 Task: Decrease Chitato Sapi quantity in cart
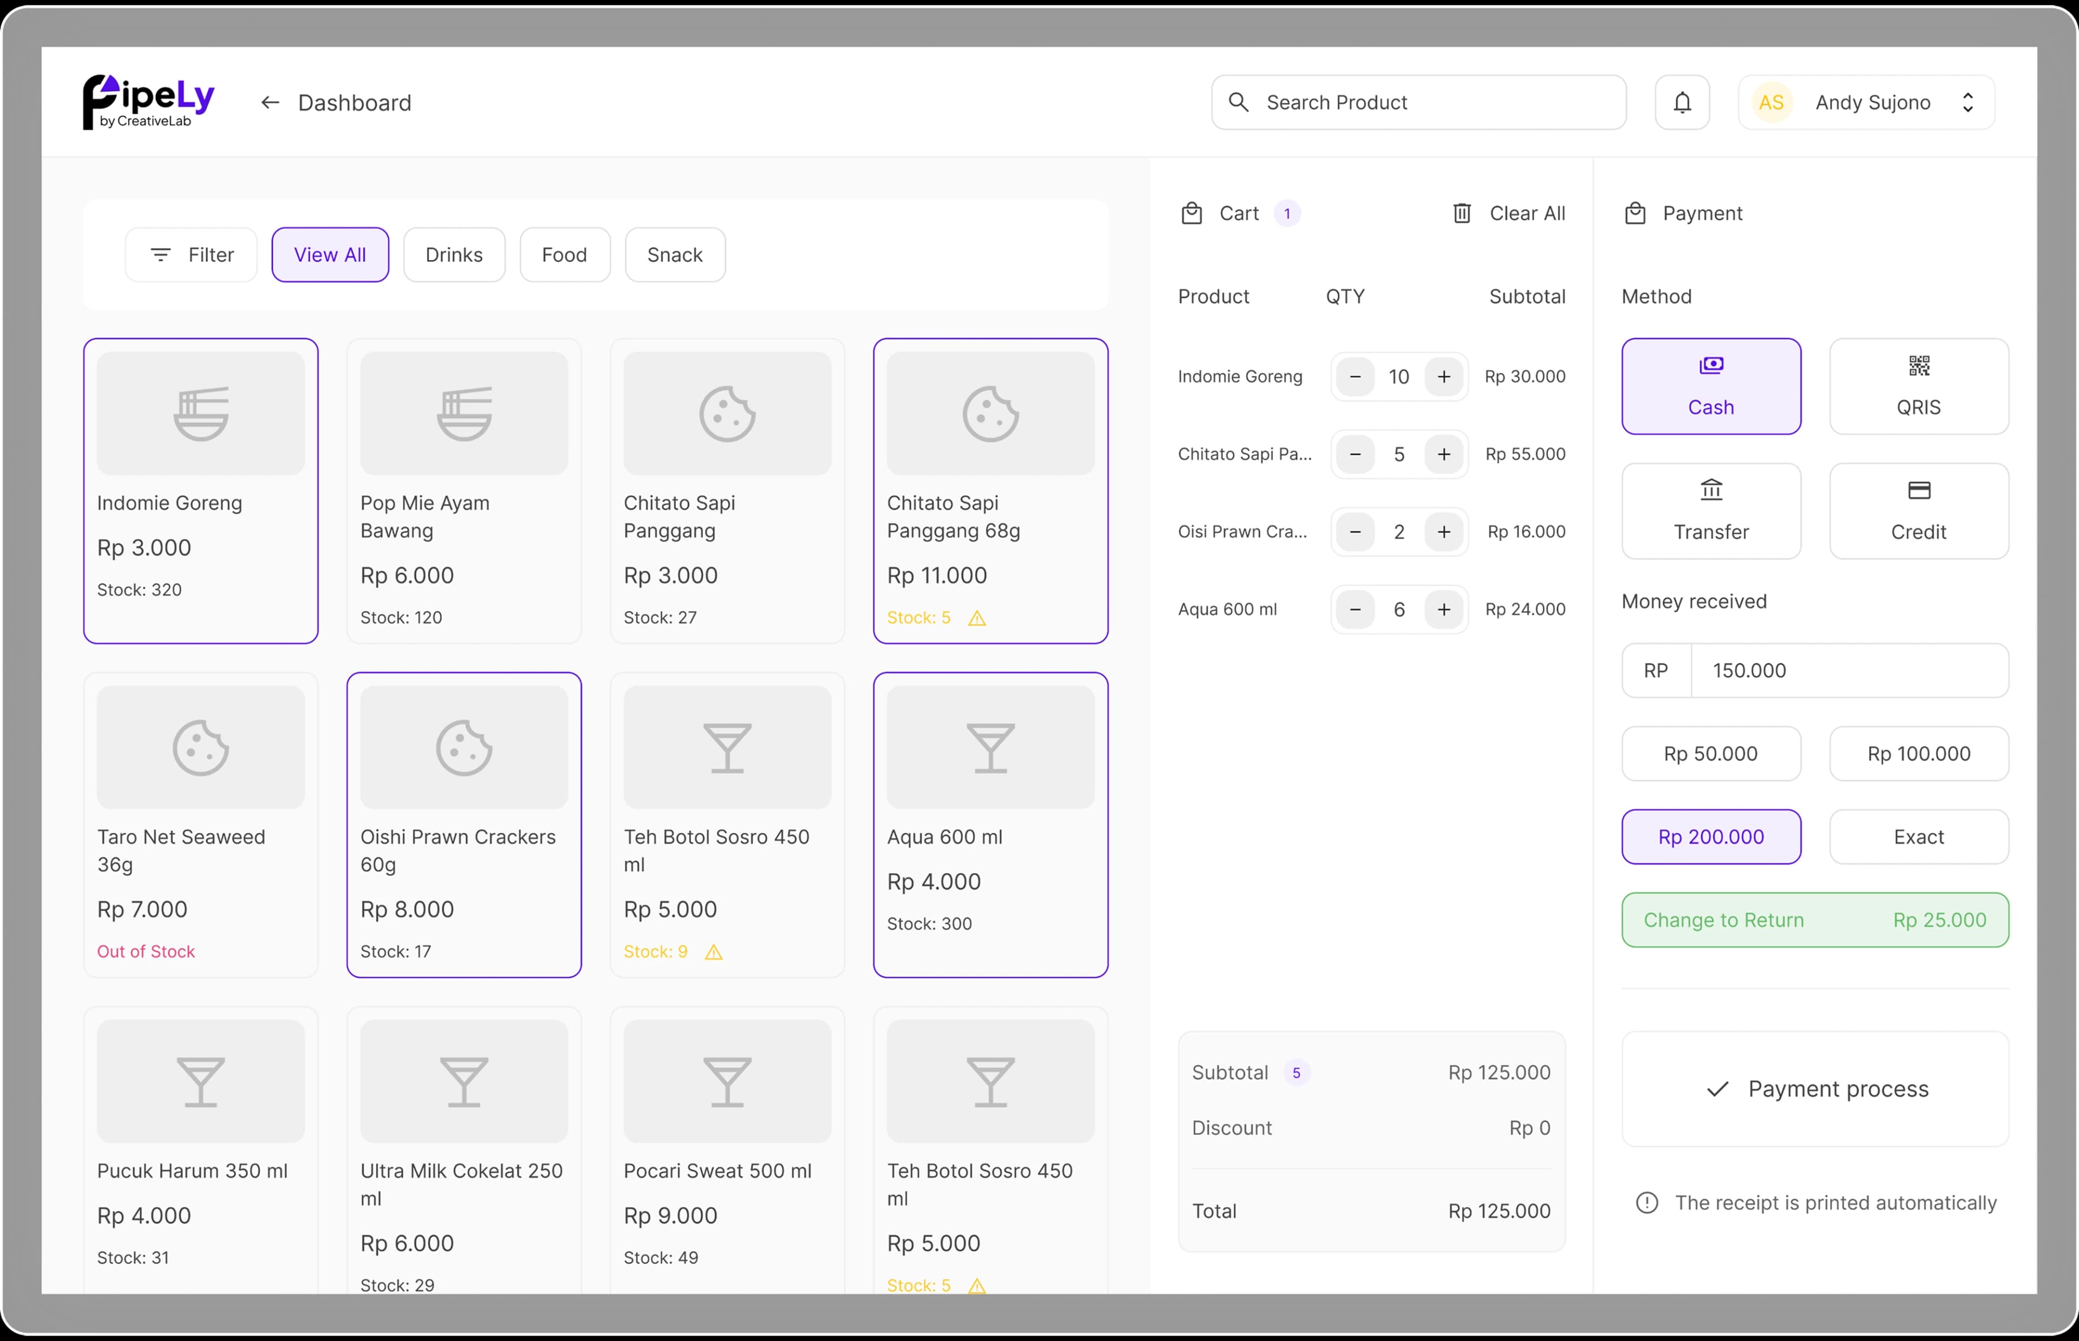[x=1355, y=454]
